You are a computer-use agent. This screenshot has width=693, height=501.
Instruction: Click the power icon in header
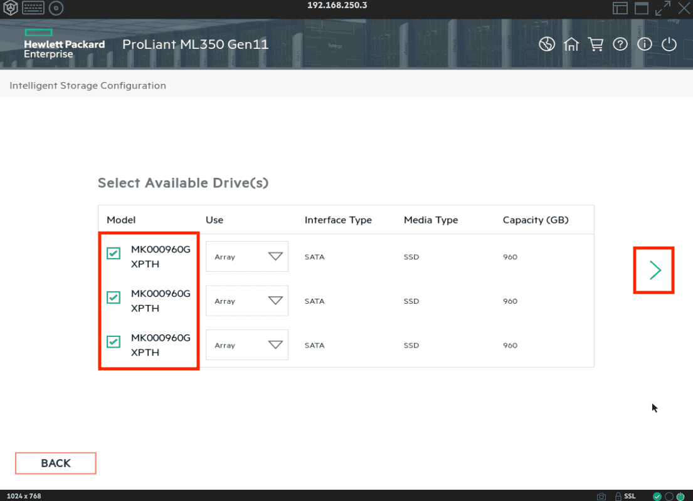coord(669,44)
